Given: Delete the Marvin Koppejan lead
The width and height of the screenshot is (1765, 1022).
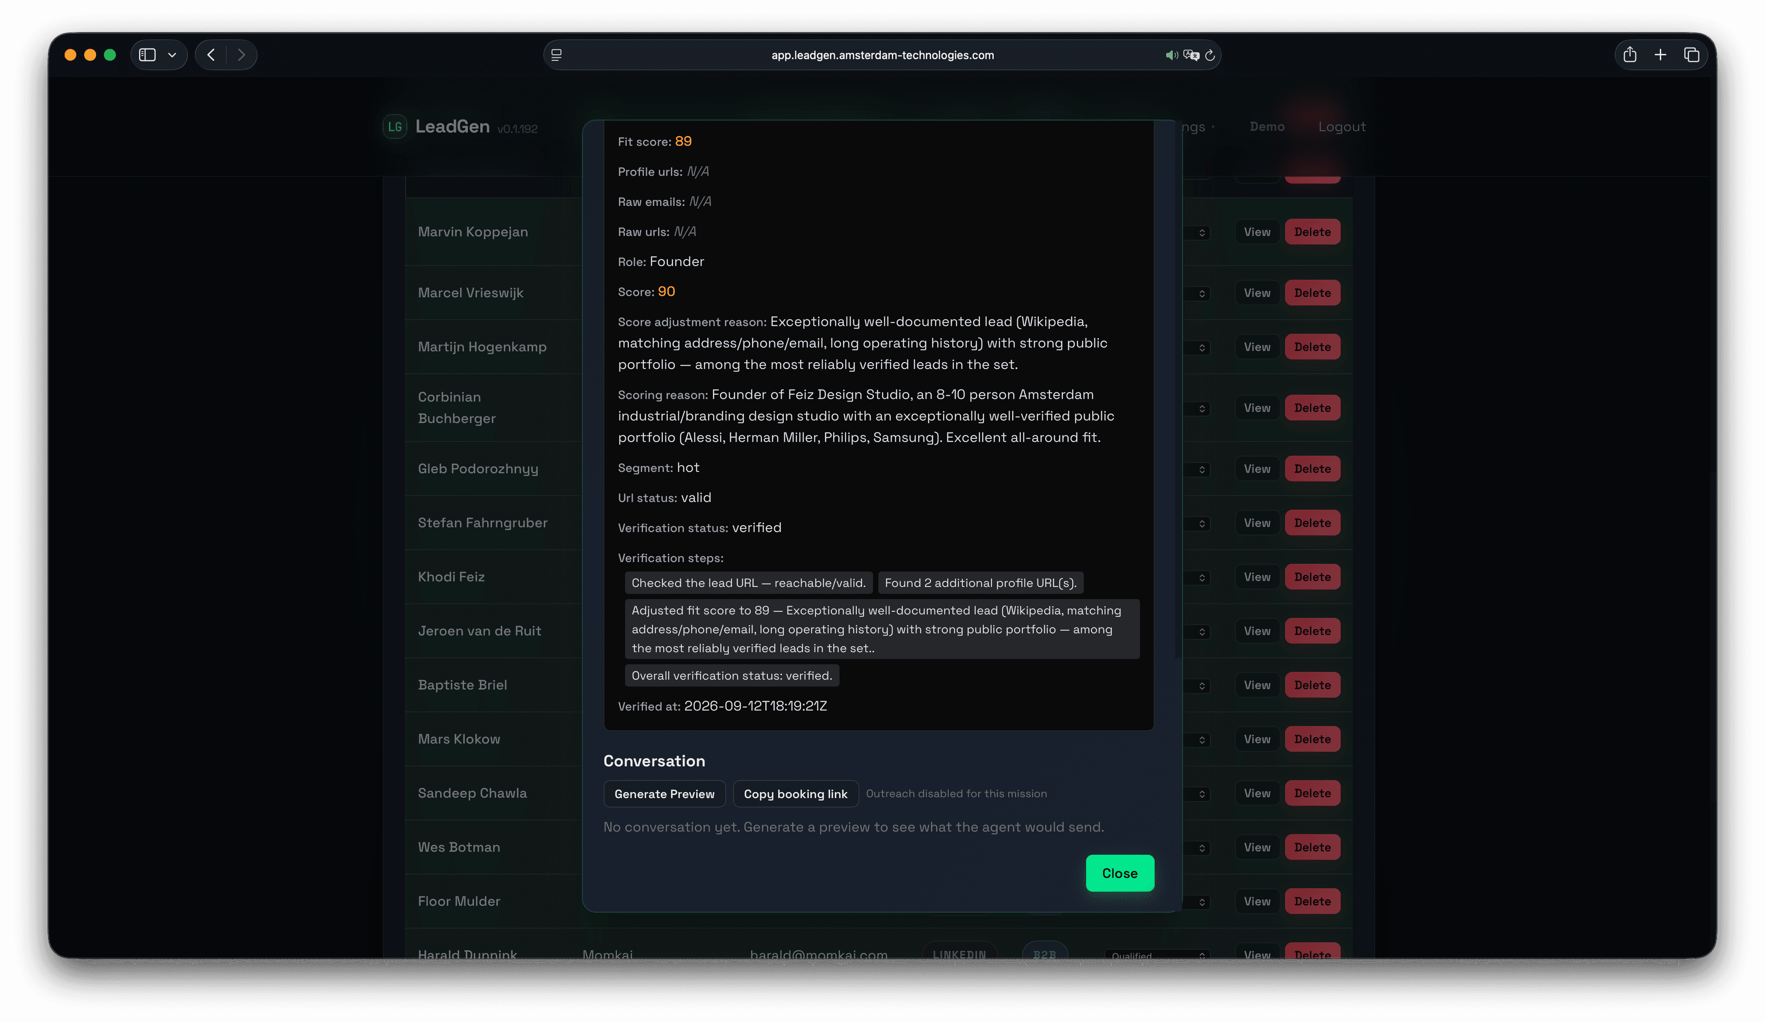Looking at the screenshot, I should coord(1313,232).
